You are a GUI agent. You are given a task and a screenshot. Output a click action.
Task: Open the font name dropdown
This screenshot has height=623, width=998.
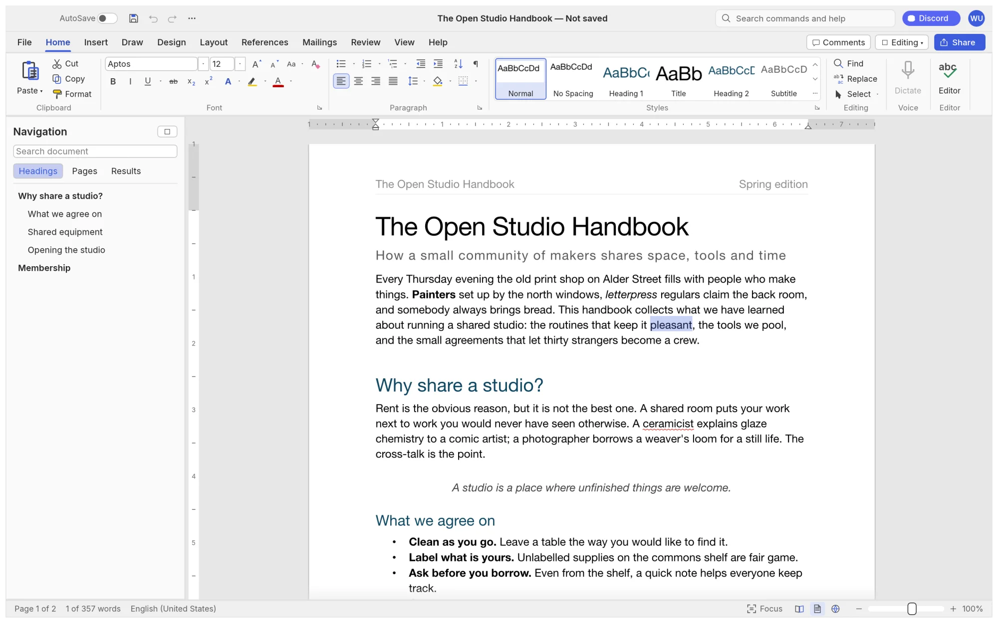[x=203, y=64]
